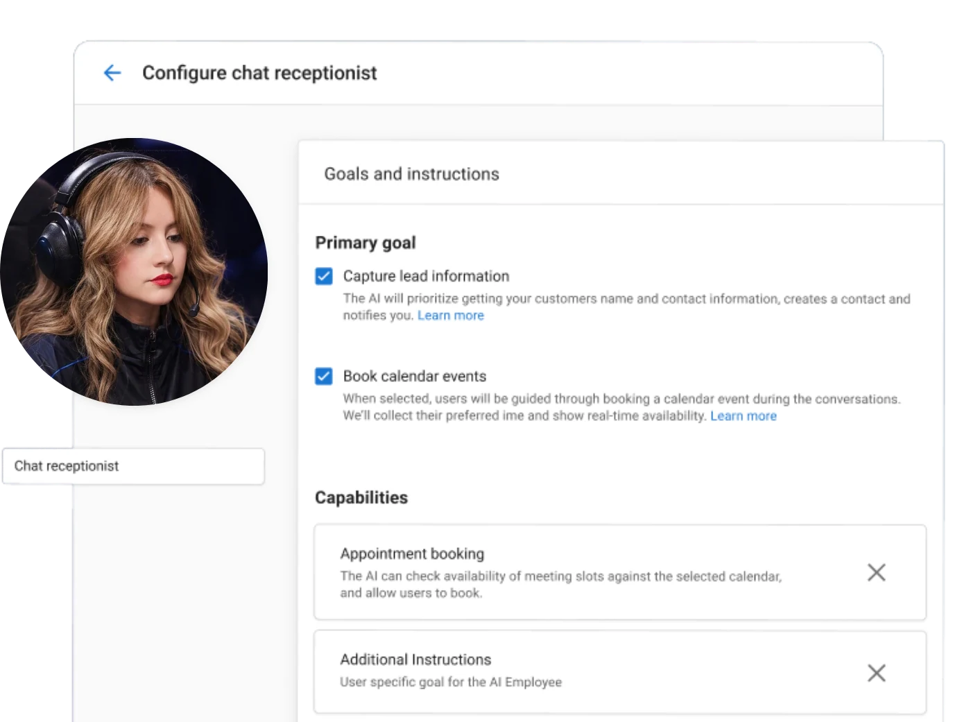Click the receptionist avatar photo
This screenshot has height=722, width=980.
point(134,271)
